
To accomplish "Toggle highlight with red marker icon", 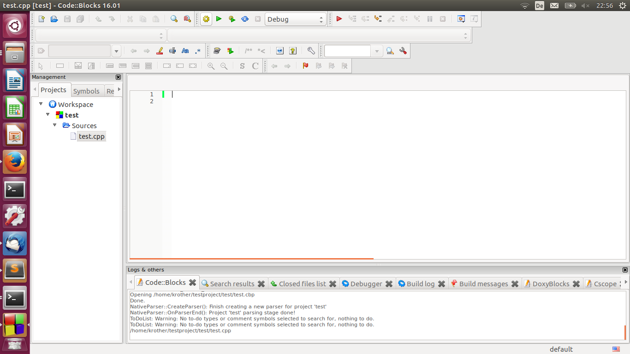I will (x=160, y=51).
